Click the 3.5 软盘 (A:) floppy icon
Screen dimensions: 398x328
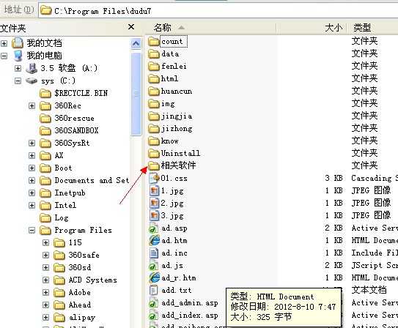coord(32,68)
